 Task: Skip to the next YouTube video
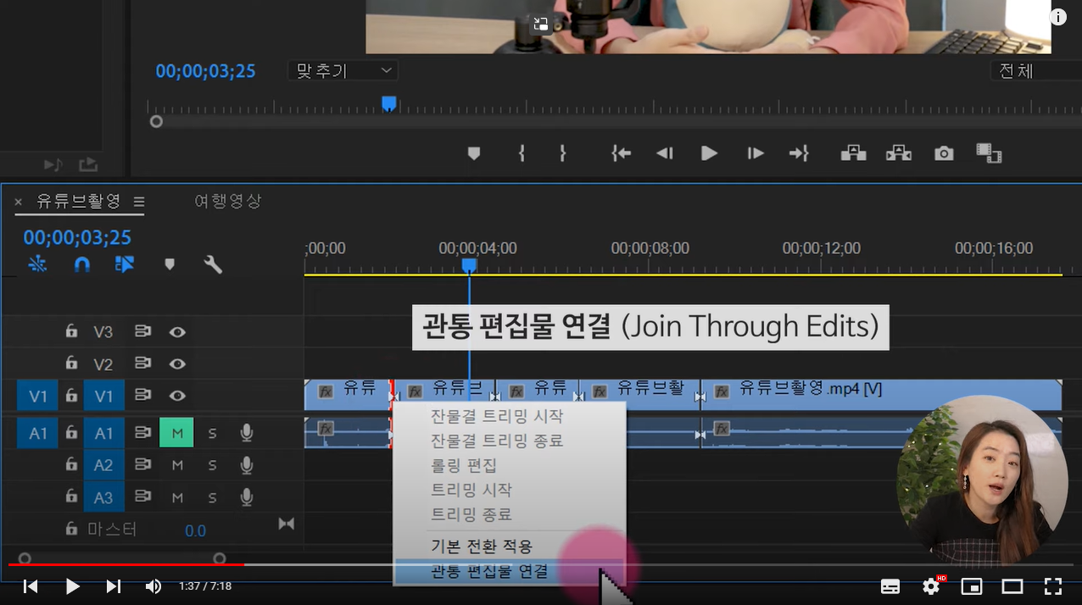pos(114,586)
